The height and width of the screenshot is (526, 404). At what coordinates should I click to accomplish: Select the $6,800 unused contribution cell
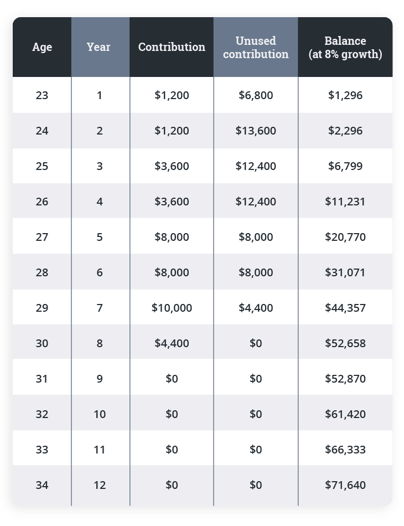click(256, 95)
